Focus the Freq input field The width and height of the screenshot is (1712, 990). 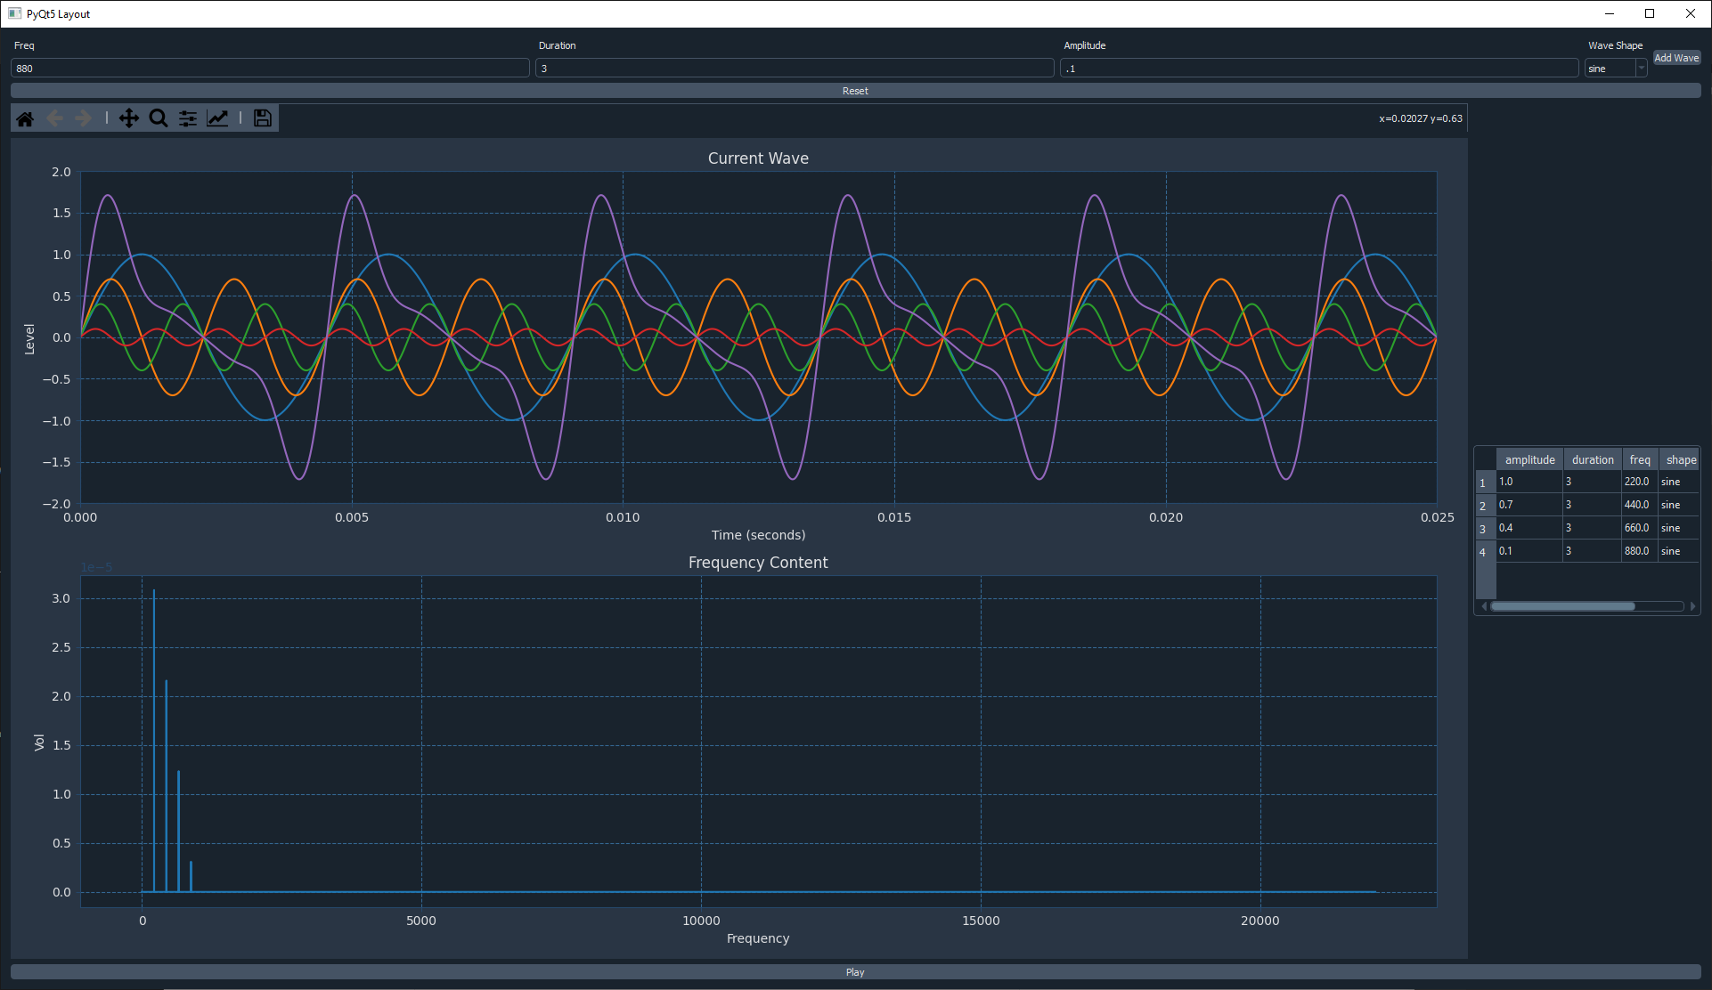270,69
